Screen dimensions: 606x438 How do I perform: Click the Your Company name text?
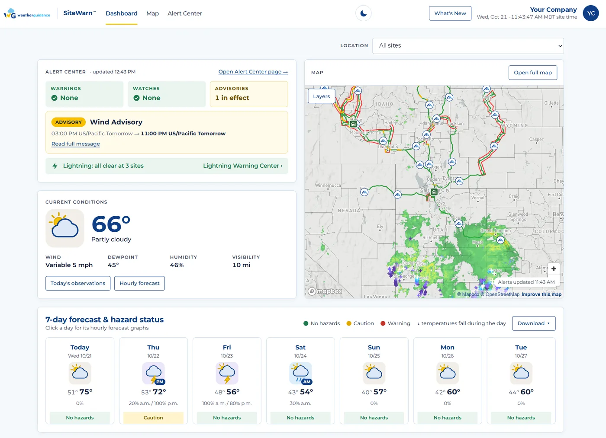tap(553, 10)
